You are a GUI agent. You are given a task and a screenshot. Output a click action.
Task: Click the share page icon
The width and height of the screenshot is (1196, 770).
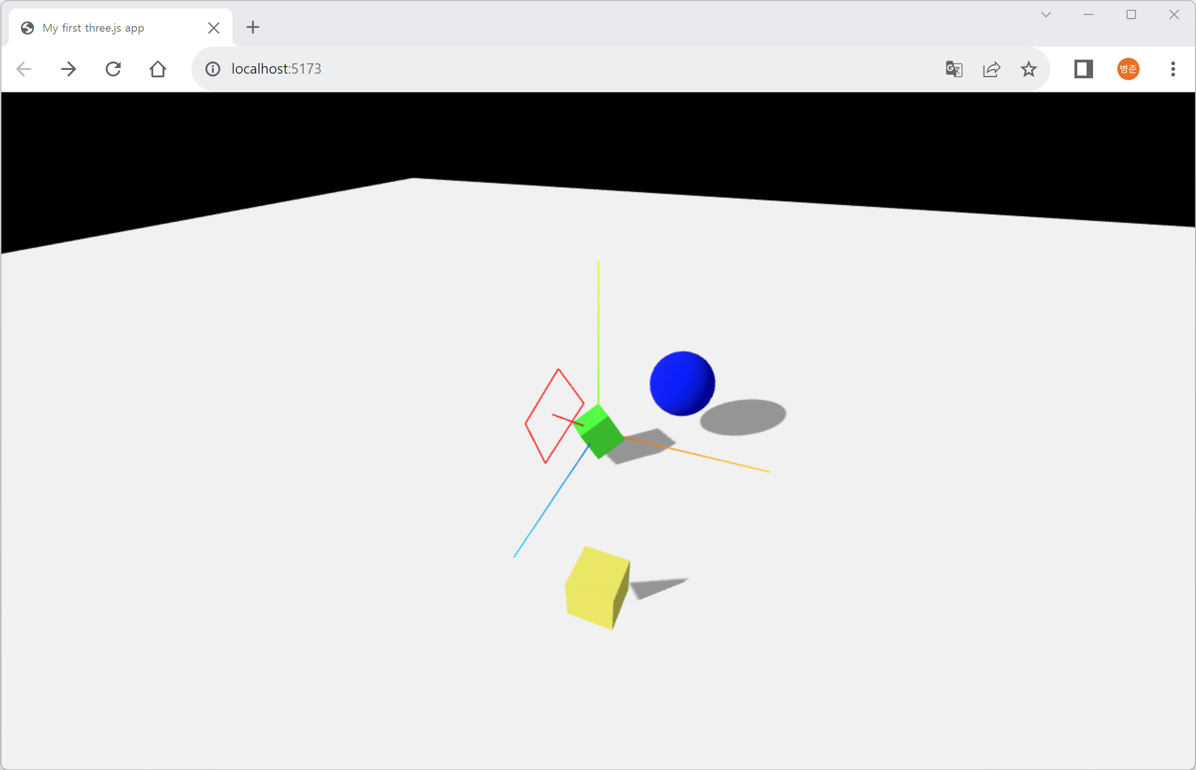(x=991, y=69)
